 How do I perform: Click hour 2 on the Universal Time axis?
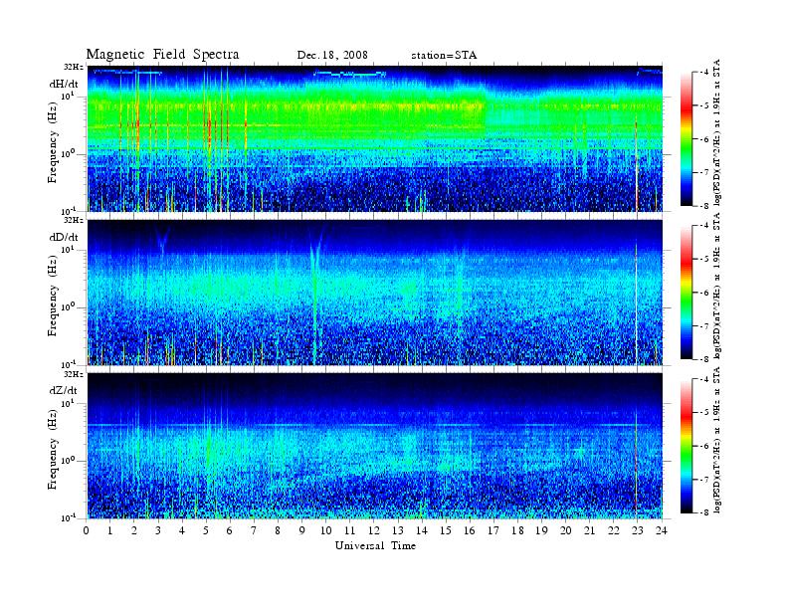(134, 530)
